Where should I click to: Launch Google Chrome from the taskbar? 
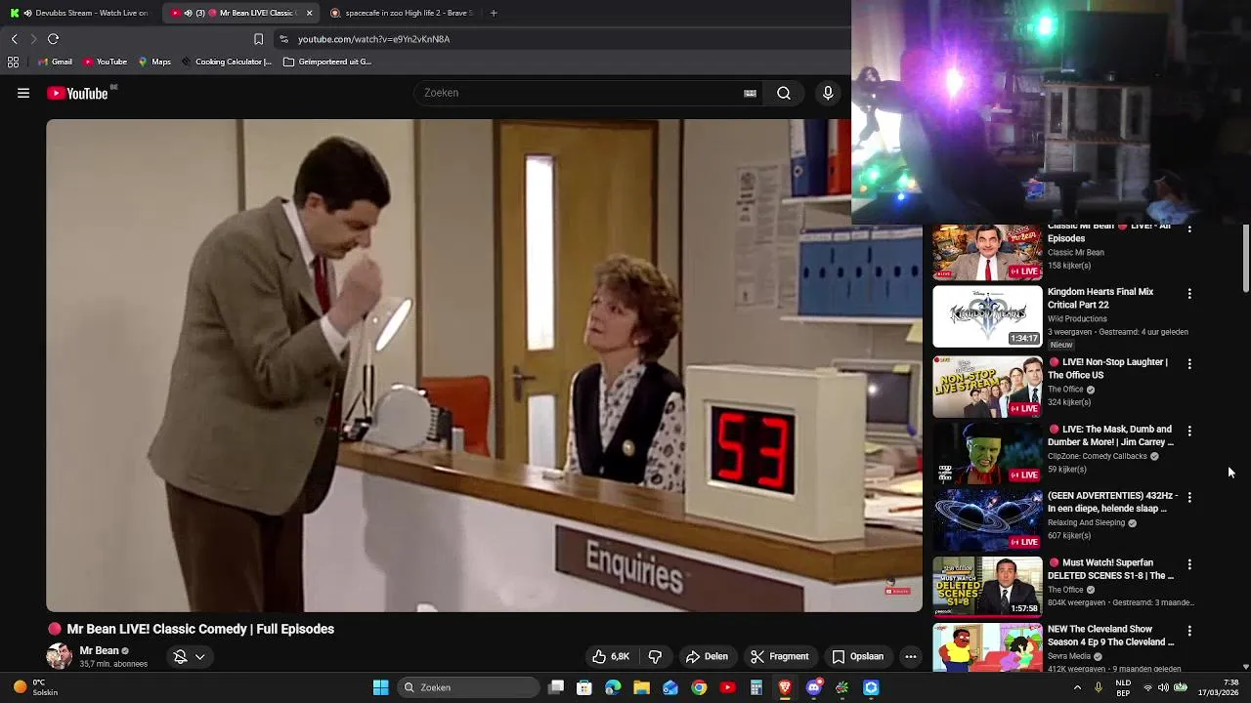coord(699,687)
